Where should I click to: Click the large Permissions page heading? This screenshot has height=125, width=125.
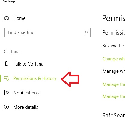click(x=114, y=18)
